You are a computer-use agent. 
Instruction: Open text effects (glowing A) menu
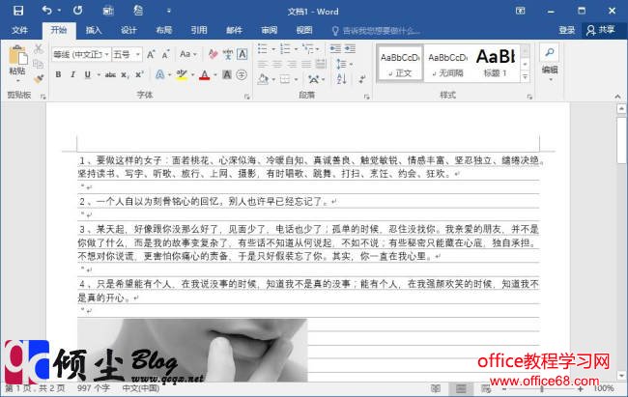click(x=159, y=74)
